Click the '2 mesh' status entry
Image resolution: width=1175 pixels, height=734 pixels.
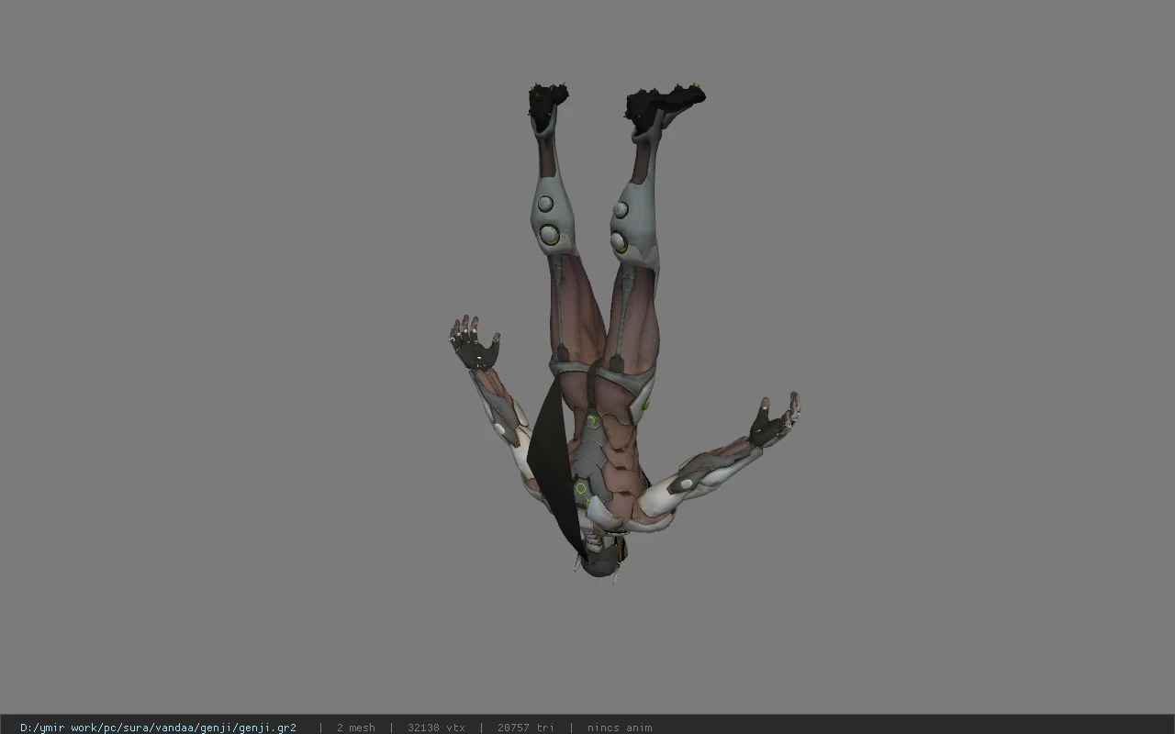(356, 728)
